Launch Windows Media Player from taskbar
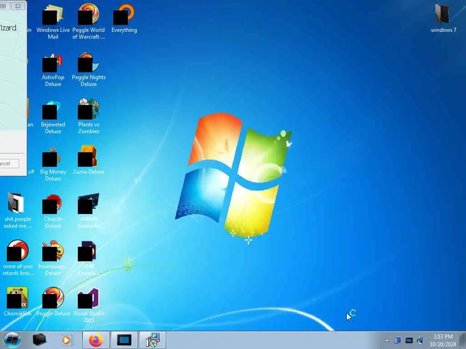Viewport: 466px width, 349px height. tap(67, 340)
